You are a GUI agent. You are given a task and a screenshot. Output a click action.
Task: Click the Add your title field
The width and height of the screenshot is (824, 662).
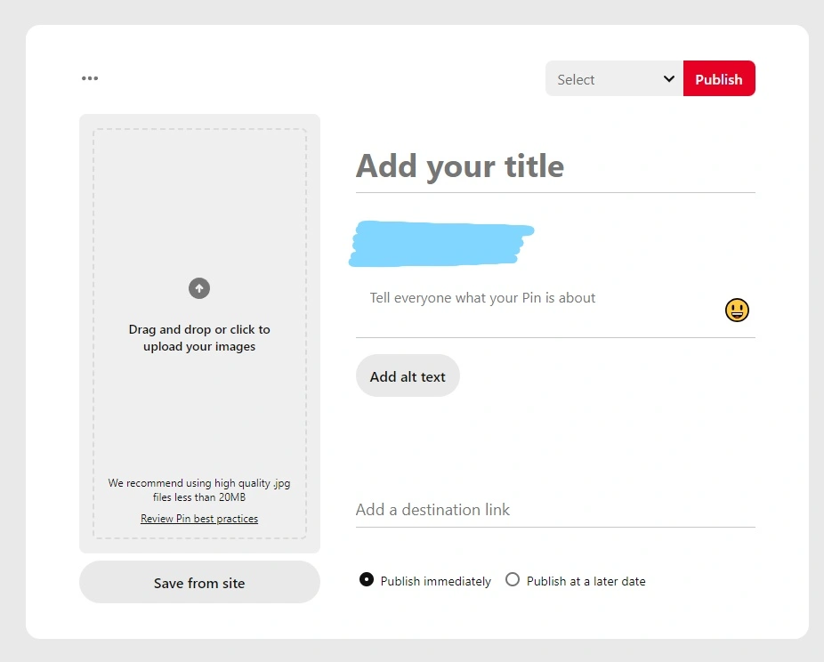coord(460,166)
